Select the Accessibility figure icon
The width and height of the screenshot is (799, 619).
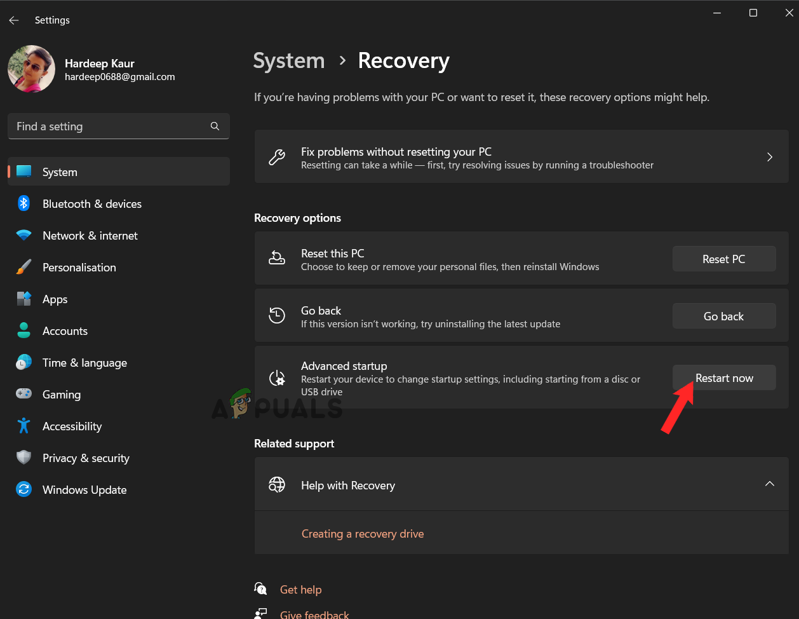pos(24,426)
